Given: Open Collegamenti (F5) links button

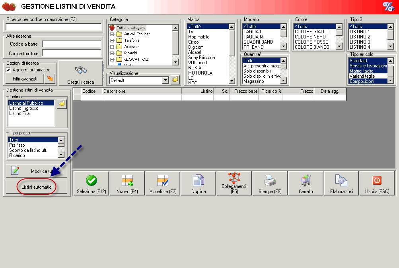Looking at the screenshot, I should point(234,183).
